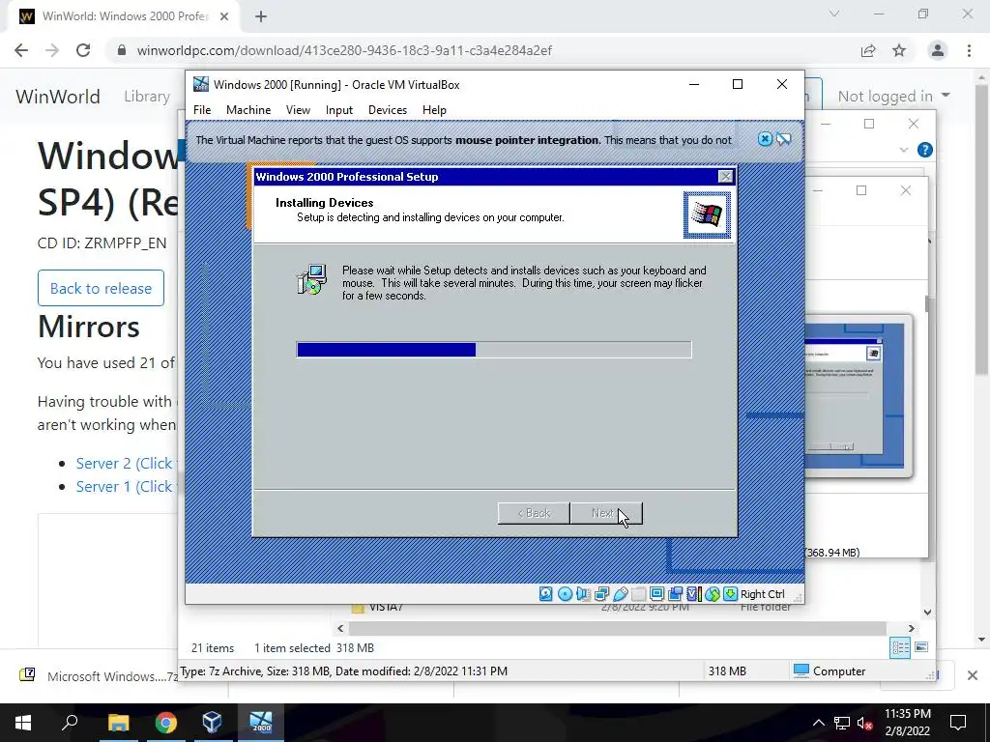Image resolution: width=990 pixels, height=742 pixels.
Task: Click the WinWorld site logo
Action: 58,97
